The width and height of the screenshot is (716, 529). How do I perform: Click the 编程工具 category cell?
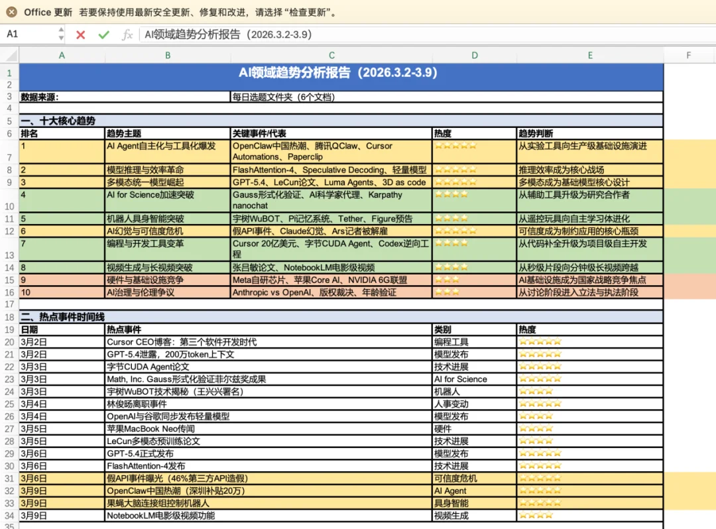(475, 343)
